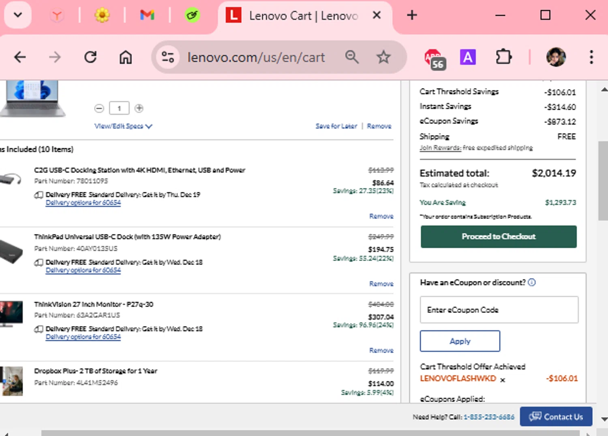The image size is (608, 436).
Task: Switch to the yellow flower pinned tab
Action: (x=102, y=16)
